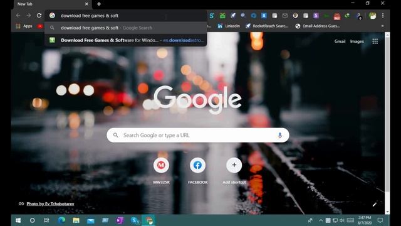Viewport: 401px width, 226px height.
Task: Click the purple S extension icon
Action: (x=316, y=16)
